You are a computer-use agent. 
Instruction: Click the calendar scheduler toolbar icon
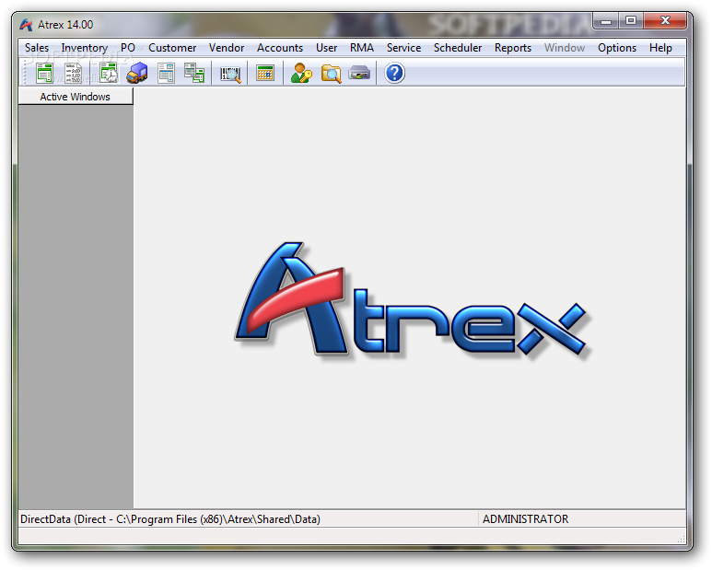(265, 73)
